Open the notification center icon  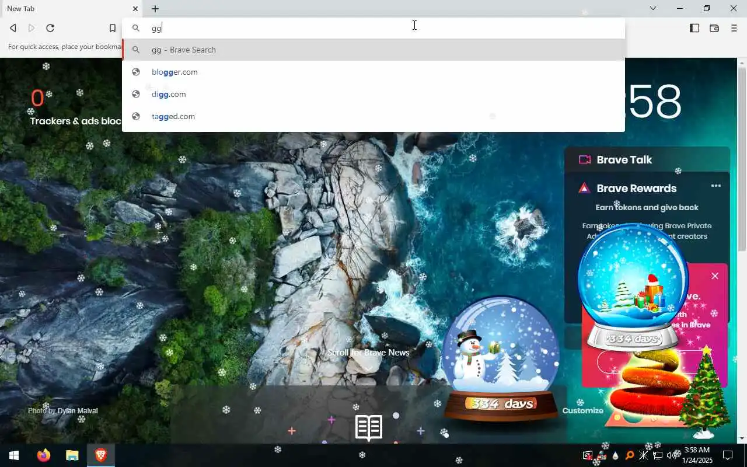728,455
